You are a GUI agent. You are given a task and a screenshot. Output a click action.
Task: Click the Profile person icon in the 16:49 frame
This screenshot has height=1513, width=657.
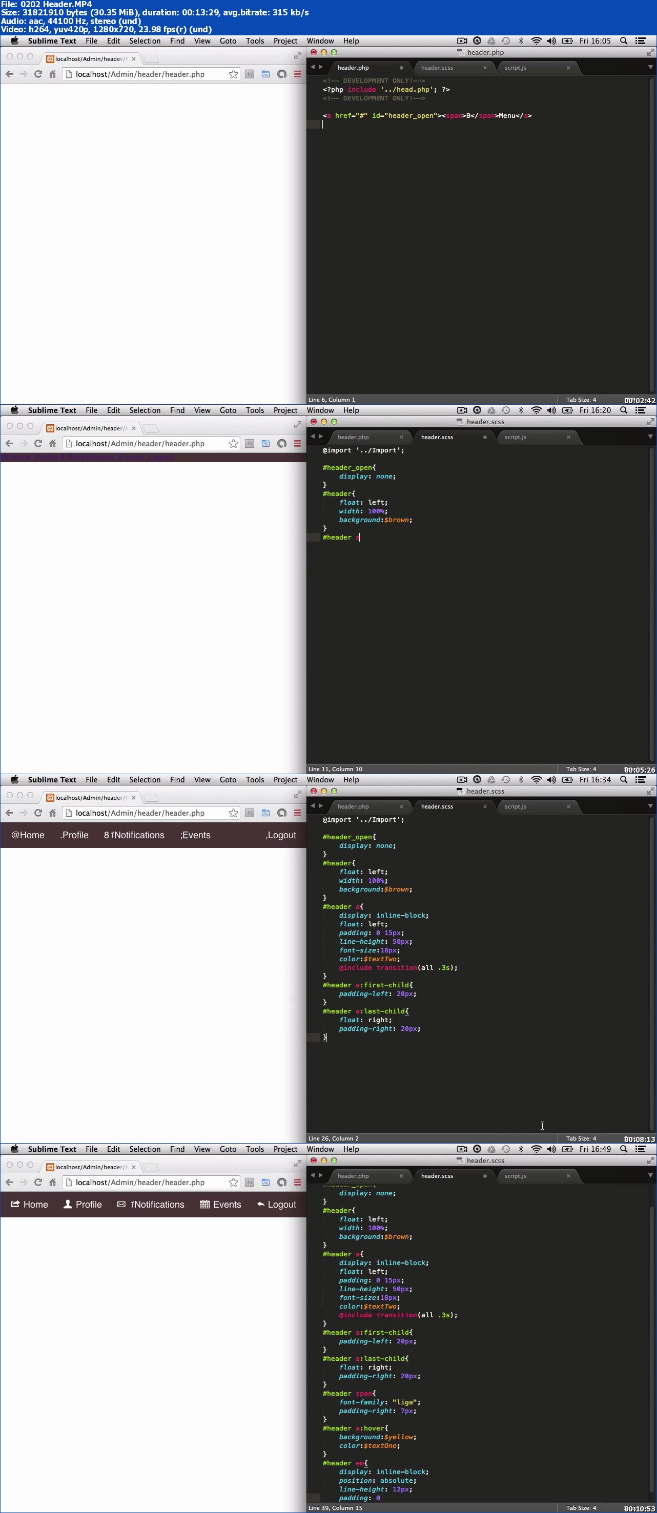click(x=68, y=1204)
